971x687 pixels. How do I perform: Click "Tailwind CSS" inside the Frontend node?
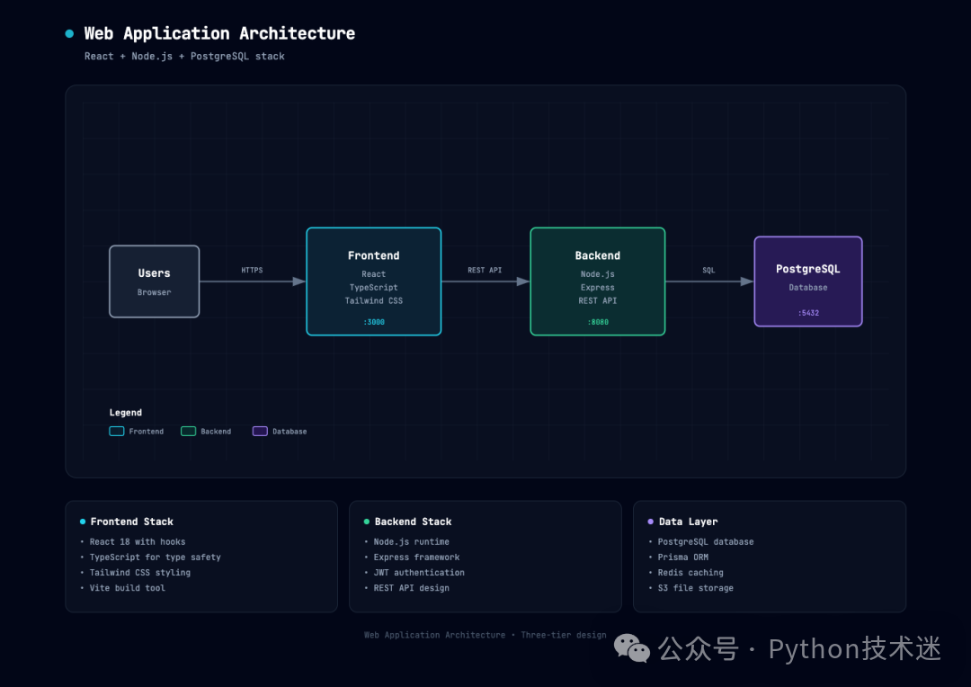click(374, 300)
